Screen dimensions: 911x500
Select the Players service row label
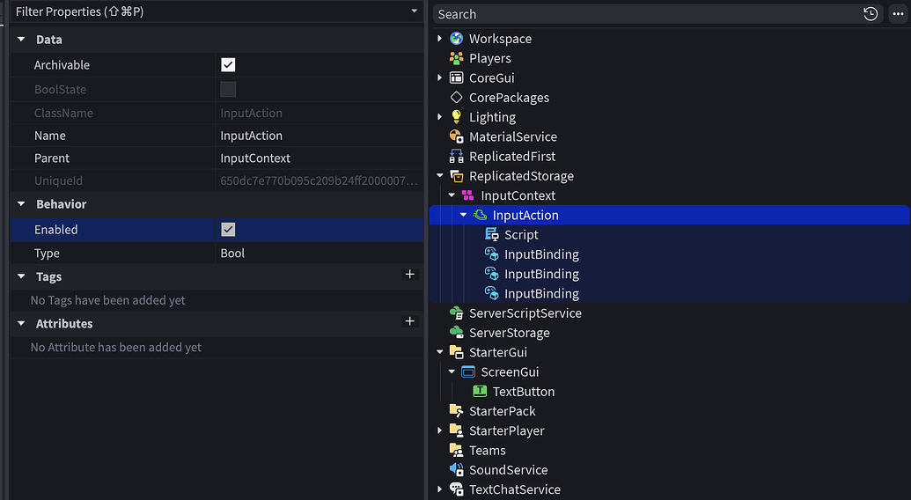(x=490, y=58)
